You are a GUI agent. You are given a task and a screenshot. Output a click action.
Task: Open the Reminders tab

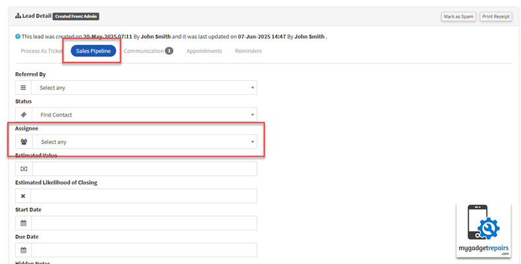pyautogui.click(x=248, y=51)
